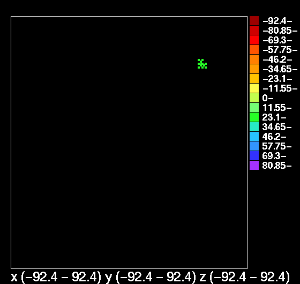The width and height of the screenshot is (300, 284).
Task: Pick the orange-red -57.75 legend swatch
Action: coord(254,49)
